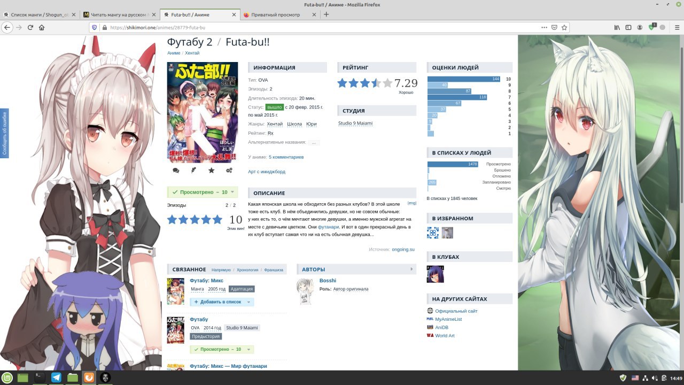Viewport: 684px width, 385px height.
Task: Click the Сообщить об ошибке side tab
Action: pos(4,133)
